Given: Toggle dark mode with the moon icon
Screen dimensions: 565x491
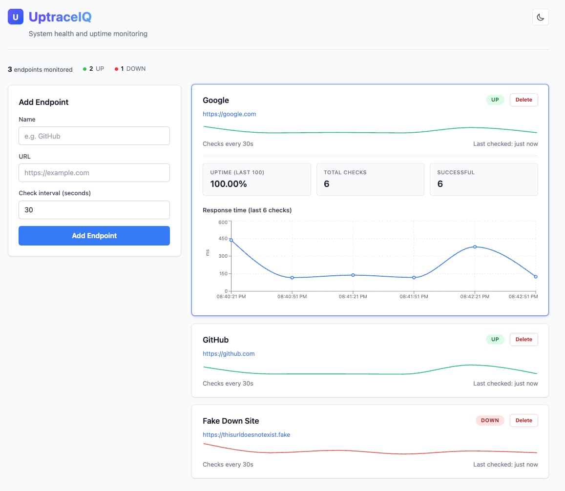Looking at the screenshot, I should click(x=540, y=17).
